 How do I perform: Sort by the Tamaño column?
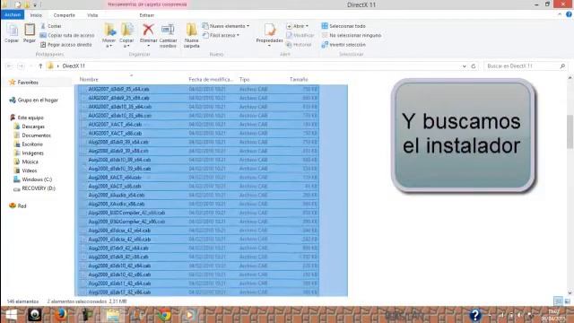pos(299,79)
